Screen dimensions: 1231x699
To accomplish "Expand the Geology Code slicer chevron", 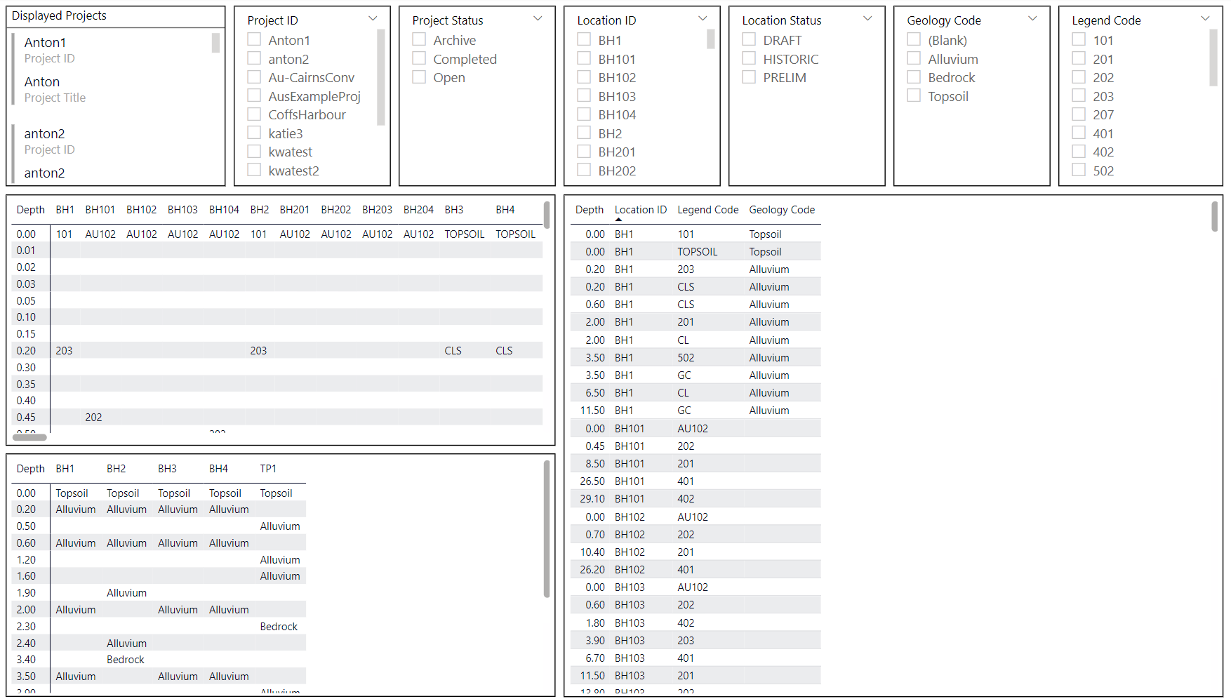I will tap(1032, 19).
